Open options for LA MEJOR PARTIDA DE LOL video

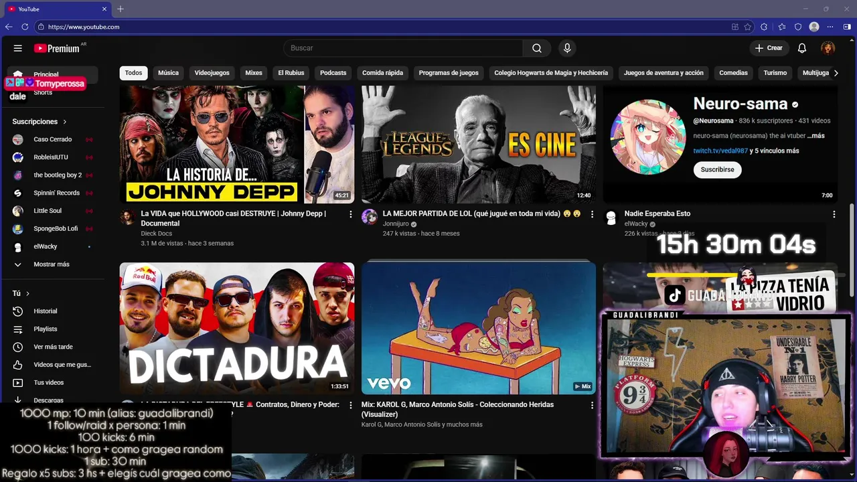click(x=592, y=214)
